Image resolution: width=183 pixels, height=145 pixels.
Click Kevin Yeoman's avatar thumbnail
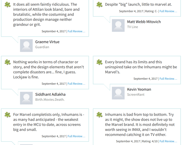coord(118,93)
